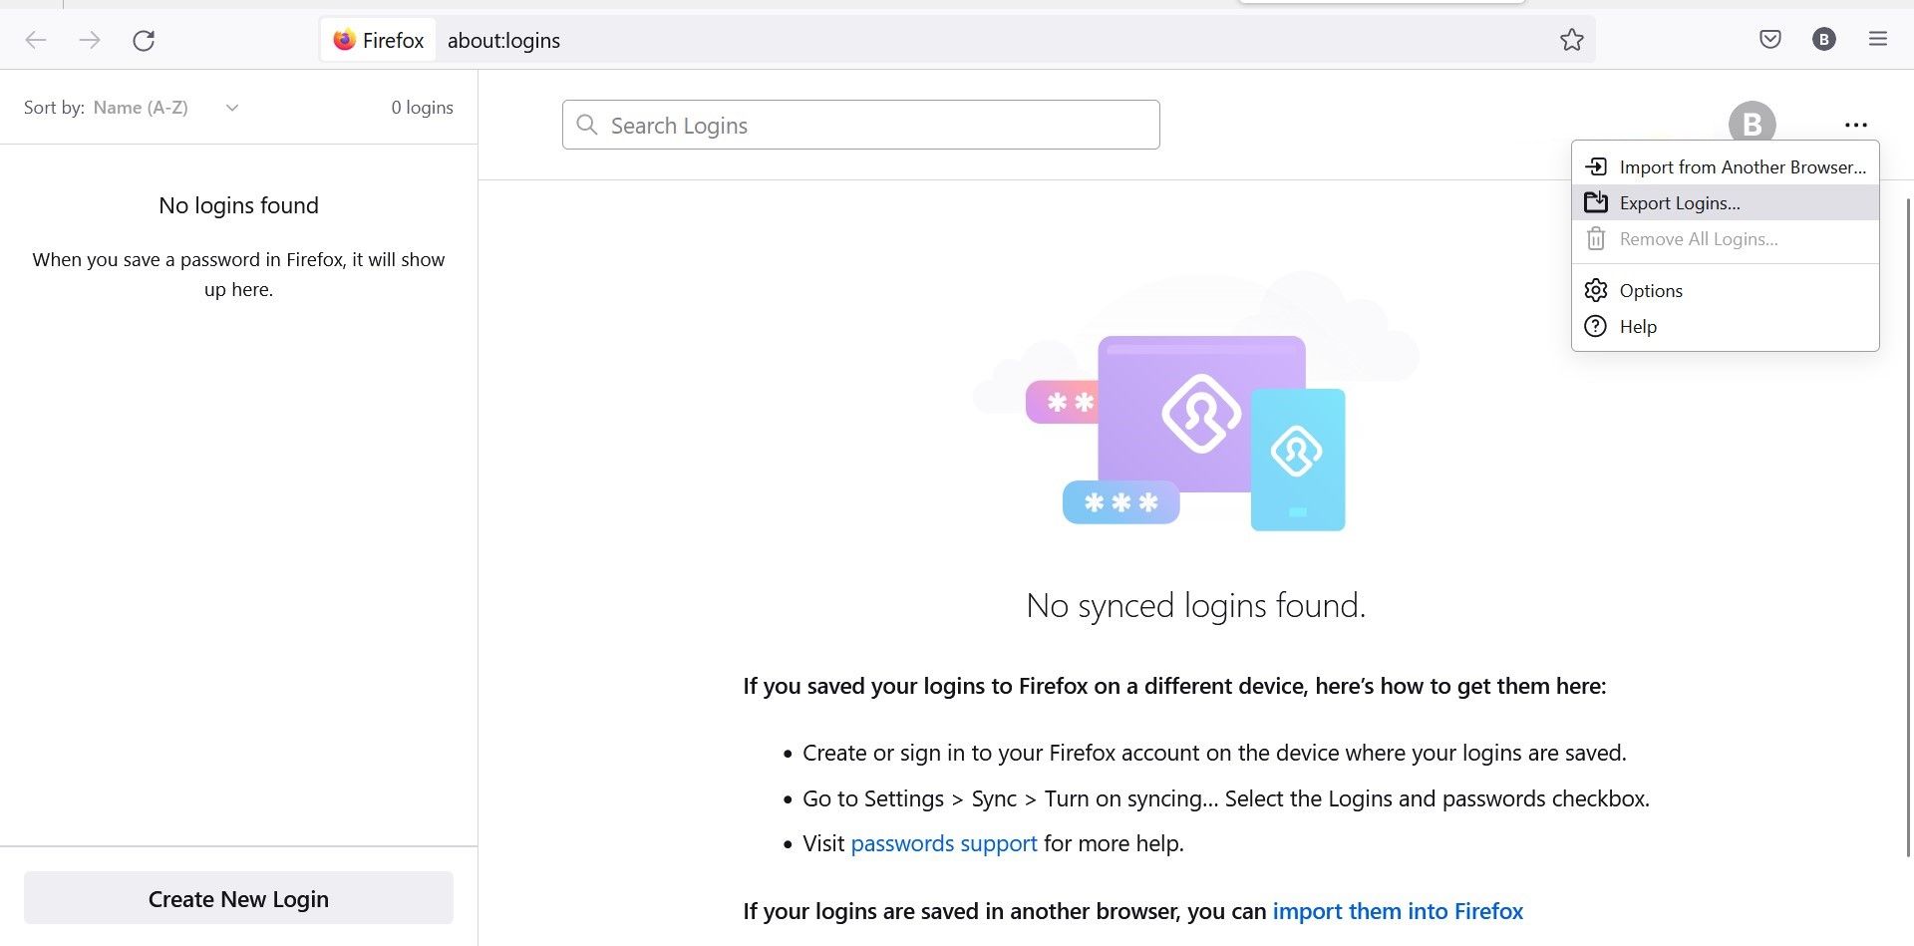Bookmark the page using the star icon
Viewport: 1914px width, 946px height.
pos(1572,40)
